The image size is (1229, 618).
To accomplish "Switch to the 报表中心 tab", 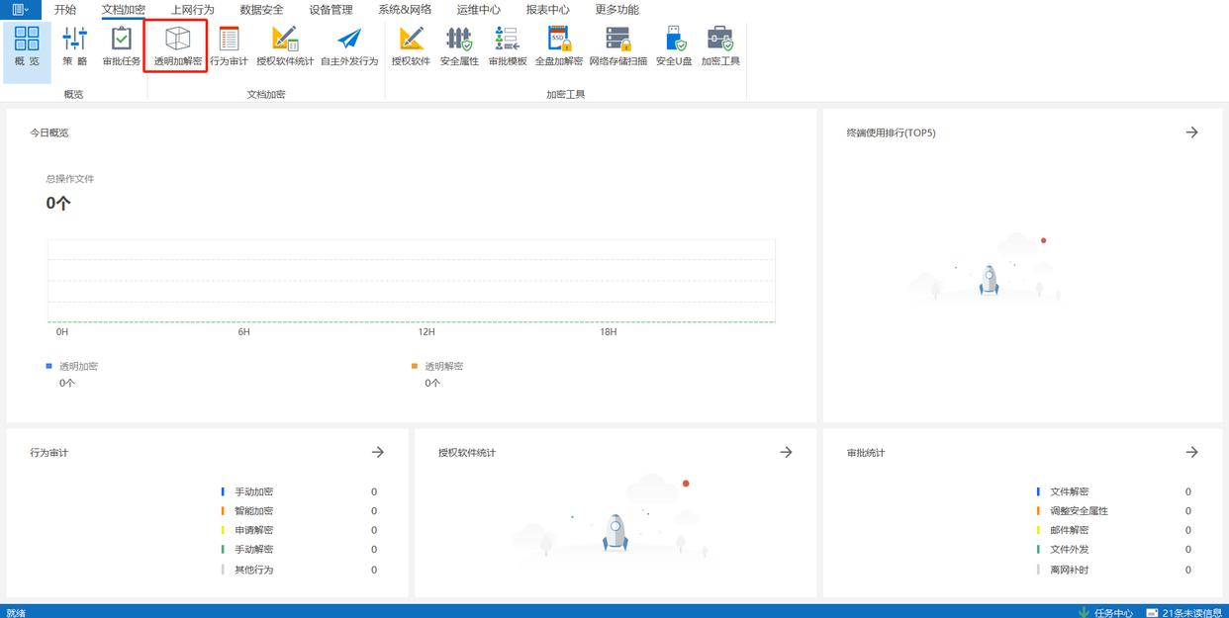I will click(547, 10).
